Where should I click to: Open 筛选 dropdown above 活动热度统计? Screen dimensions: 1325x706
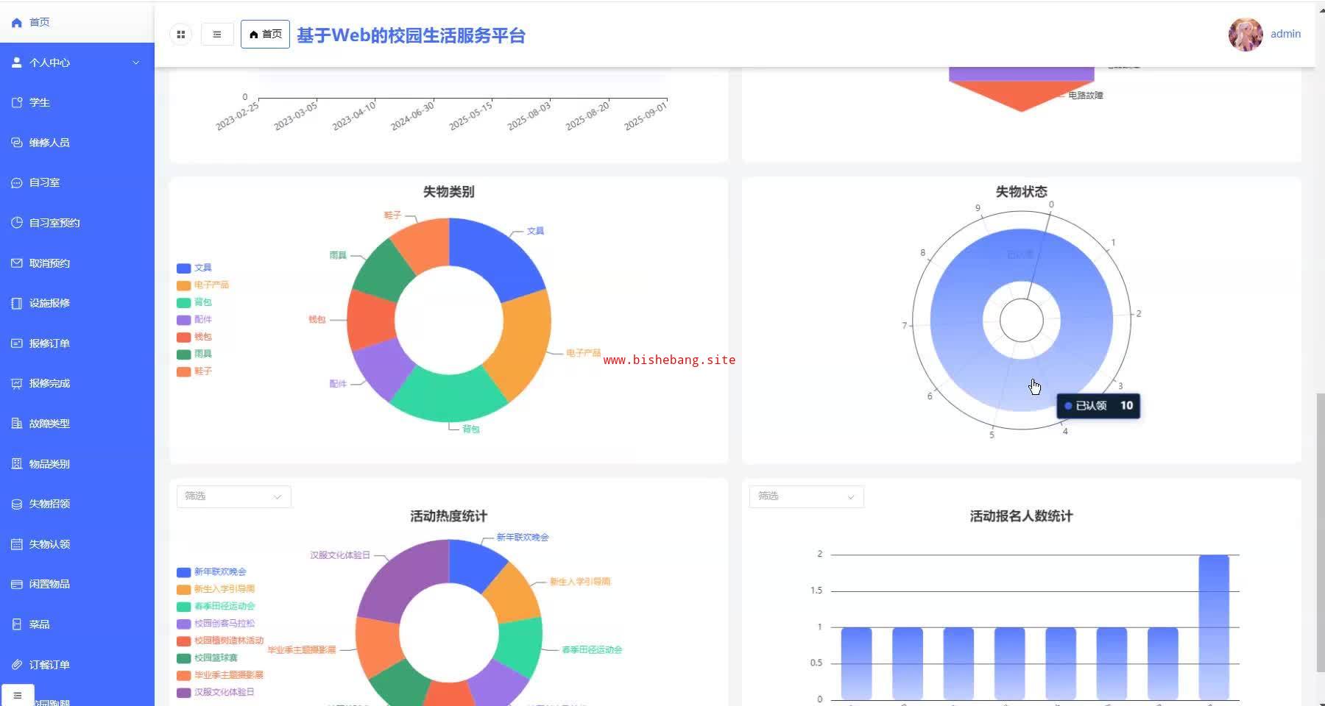(x=234, y=496)
